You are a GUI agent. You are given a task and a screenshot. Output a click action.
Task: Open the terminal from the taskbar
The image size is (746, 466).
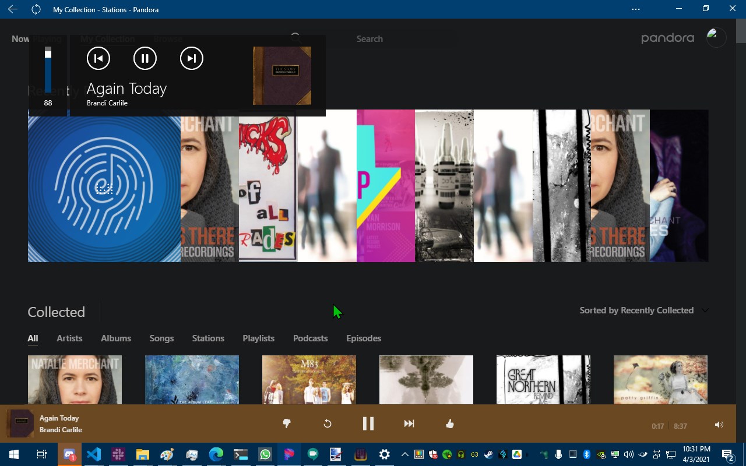tap(241, 454)
